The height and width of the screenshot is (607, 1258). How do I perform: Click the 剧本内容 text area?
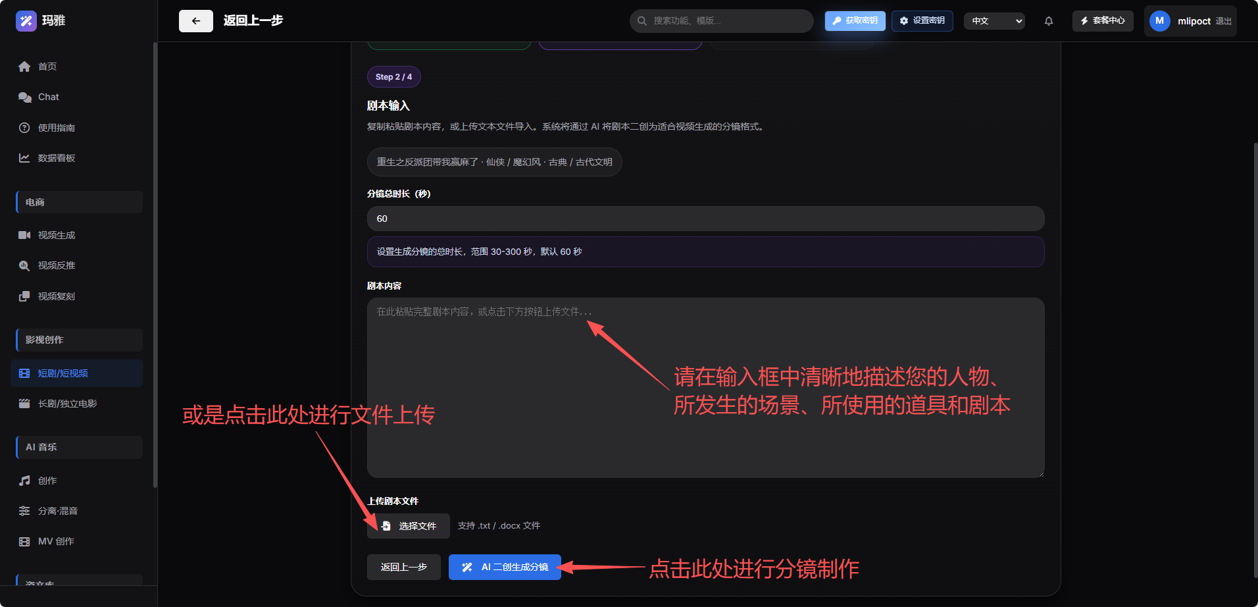pos(706,388)
